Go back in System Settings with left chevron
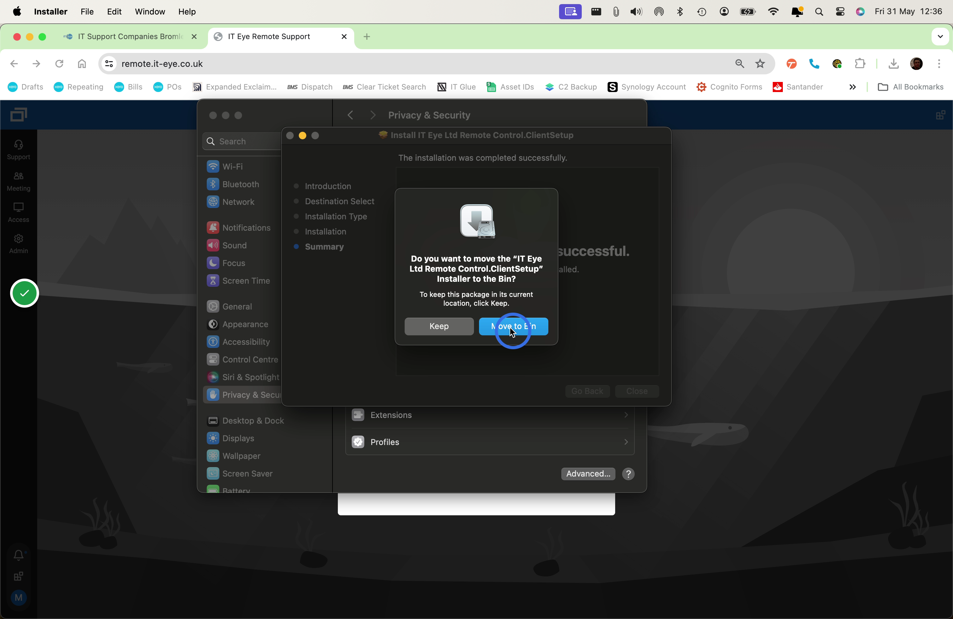 350,115
